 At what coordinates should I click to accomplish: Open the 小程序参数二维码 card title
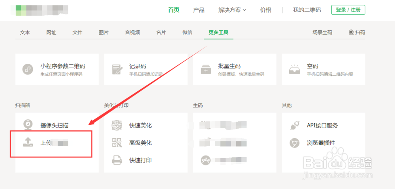coord(63,66)
